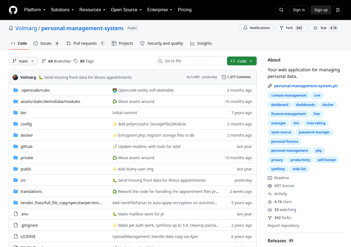Image resolution: width=351 pixels, height=247 pixels.
Task: Open 'Add dumy user img' commit message
Action: pyautogui.click(x=136, y=169)
